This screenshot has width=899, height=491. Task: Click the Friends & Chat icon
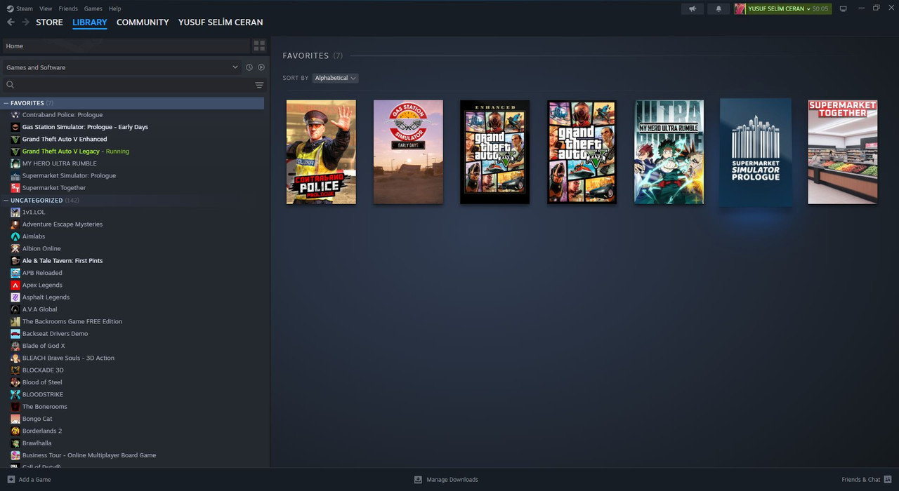pos(888,480)
